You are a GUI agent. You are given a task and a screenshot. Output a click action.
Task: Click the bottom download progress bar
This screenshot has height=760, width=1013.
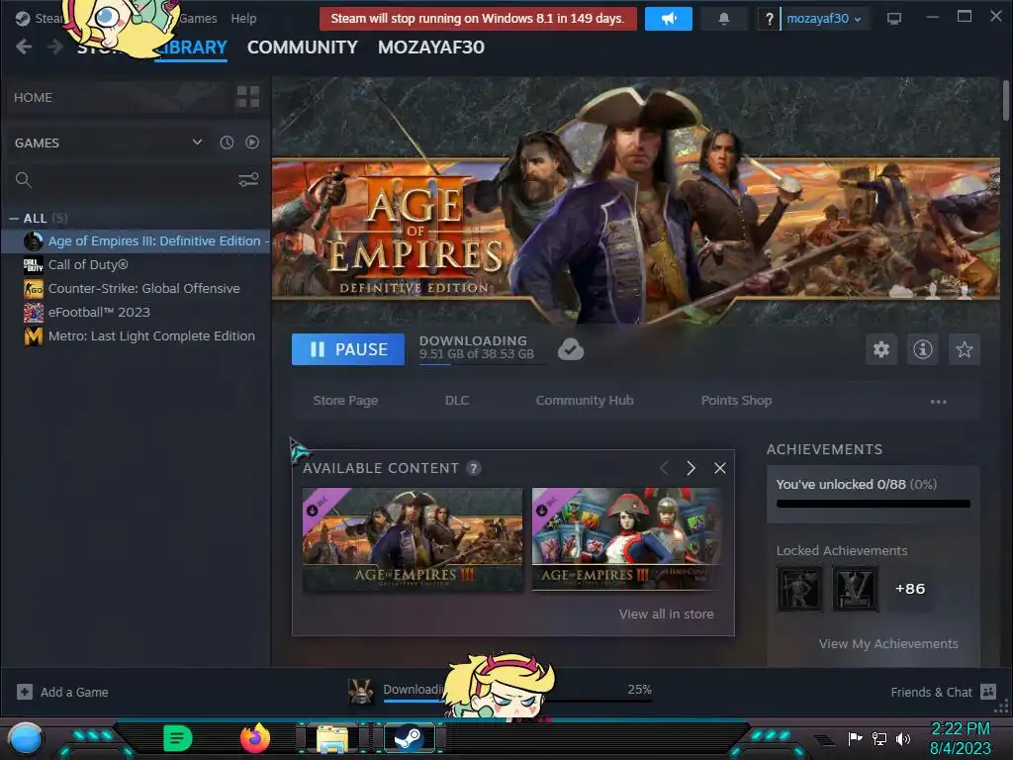[x=516, y=700]
